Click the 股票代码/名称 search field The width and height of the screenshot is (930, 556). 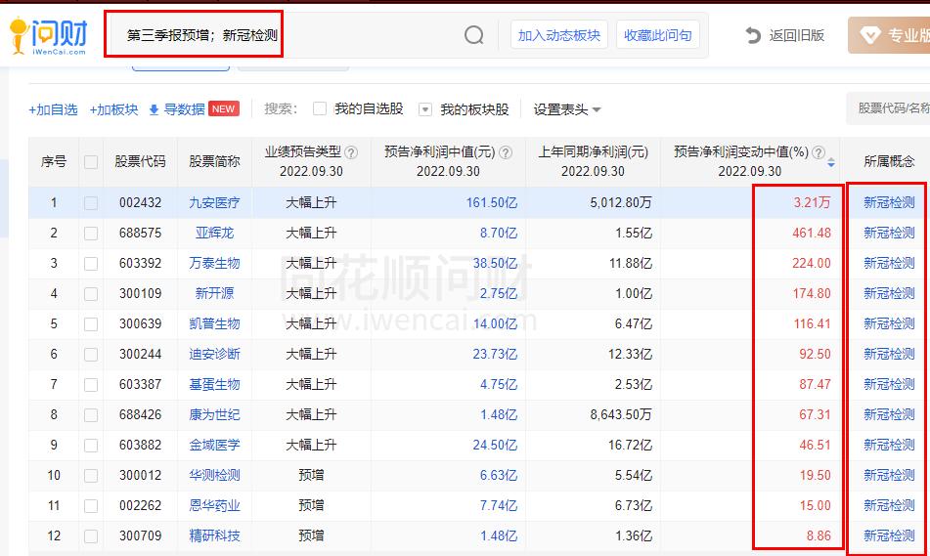point(890,107)
